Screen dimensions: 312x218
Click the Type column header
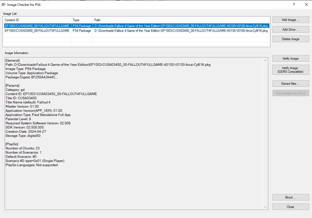click(82, 20)
